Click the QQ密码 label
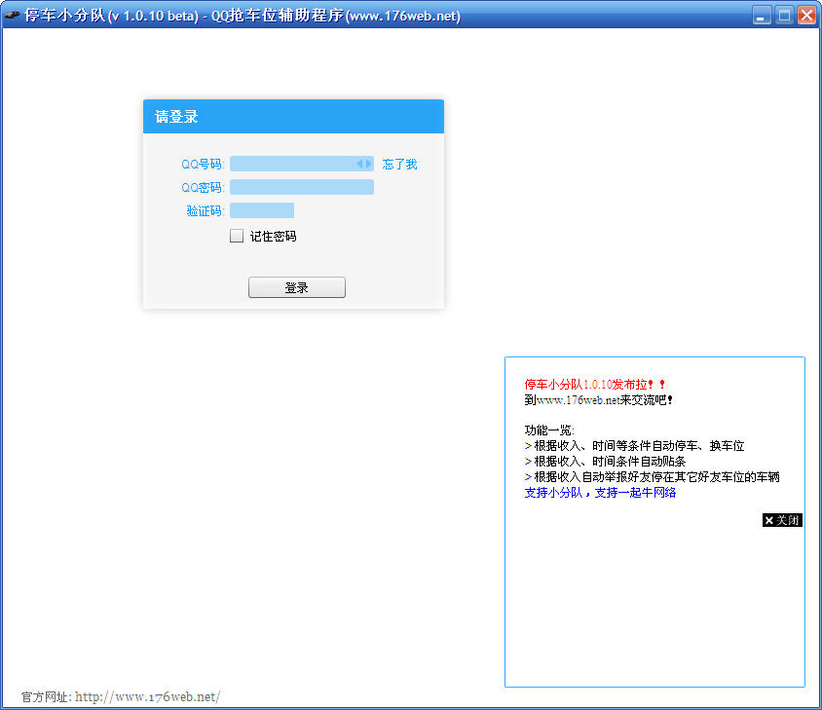822x710 pixels. click(203, 188)
